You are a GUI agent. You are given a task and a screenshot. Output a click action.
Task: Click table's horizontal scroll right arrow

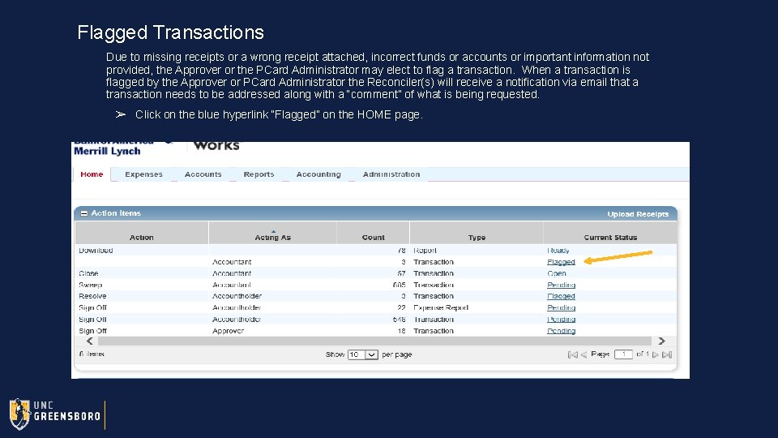pyautogui.click(x=661, y=341)
